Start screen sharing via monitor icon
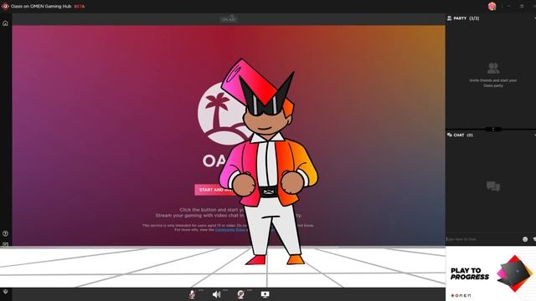536x301 pixels. (x=265, y=294)
